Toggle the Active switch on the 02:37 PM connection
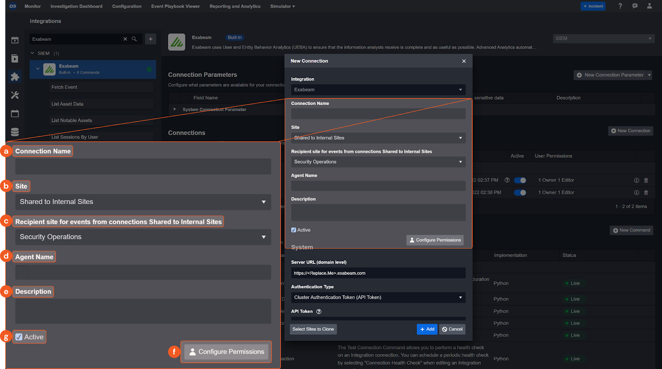Viewport: 662px width, 369px height. [x=520, y=180]
